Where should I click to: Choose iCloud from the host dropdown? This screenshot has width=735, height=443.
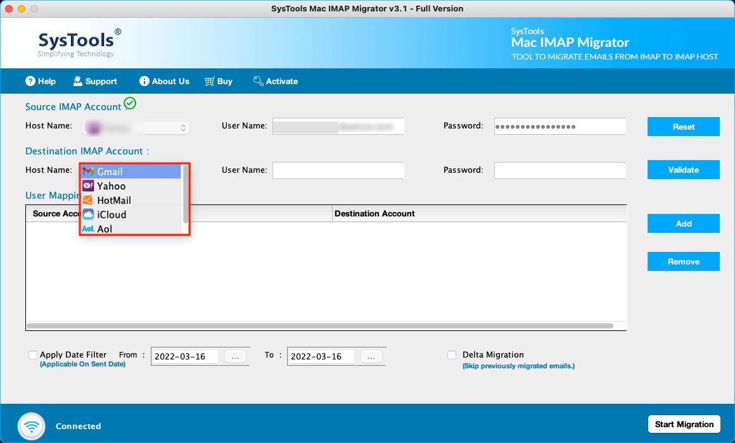(x=131, y=215)
